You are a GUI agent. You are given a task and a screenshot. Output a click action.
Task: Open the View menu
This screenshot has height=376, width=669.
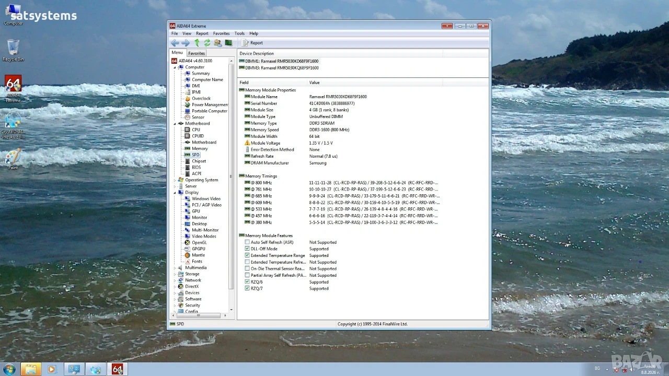pyautogui.click(x=187, y=33)
